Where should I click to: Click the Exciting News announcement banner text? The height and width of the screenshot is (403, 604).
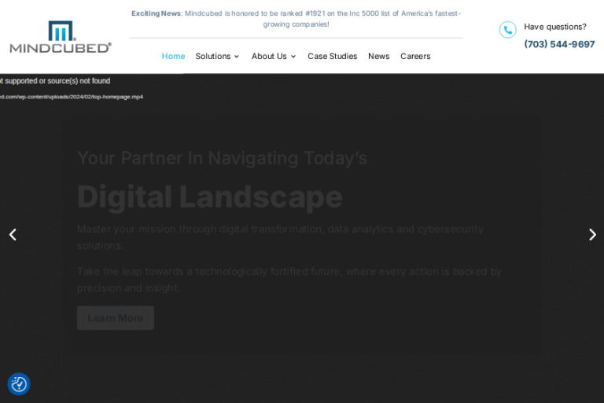296,19
